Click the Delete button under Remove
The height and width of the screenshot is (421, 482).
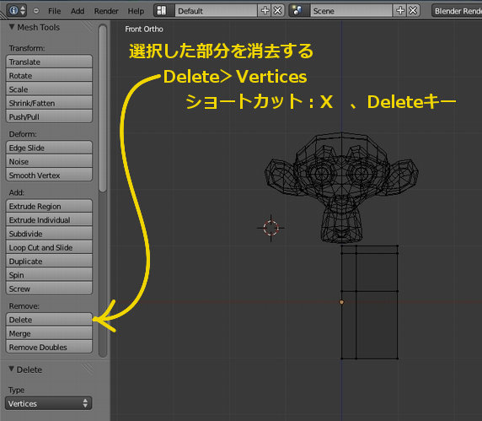[49, 320]
